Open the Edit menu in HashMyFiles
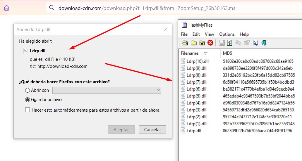The height and width of the screenshot is (161, 302). coord(196,34)
